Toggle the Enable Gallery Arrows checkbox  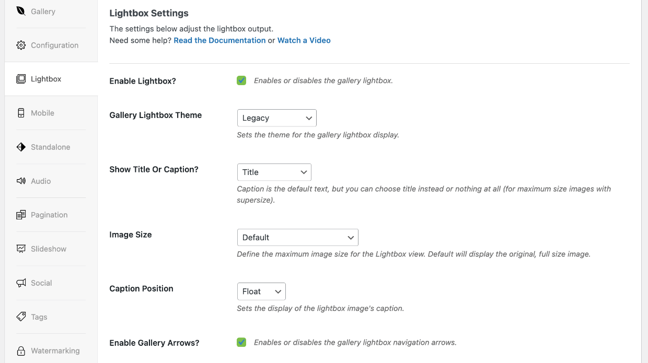pos(241,342)
